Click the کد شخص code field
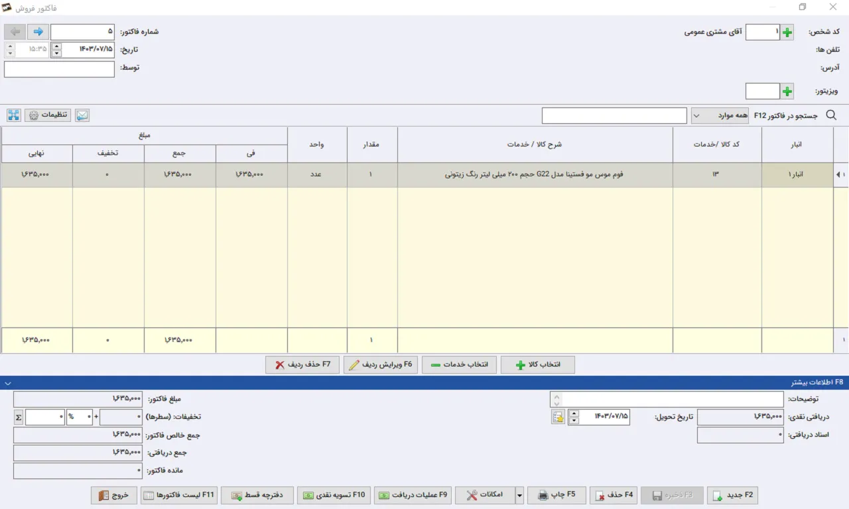 [x=763, y=32]
